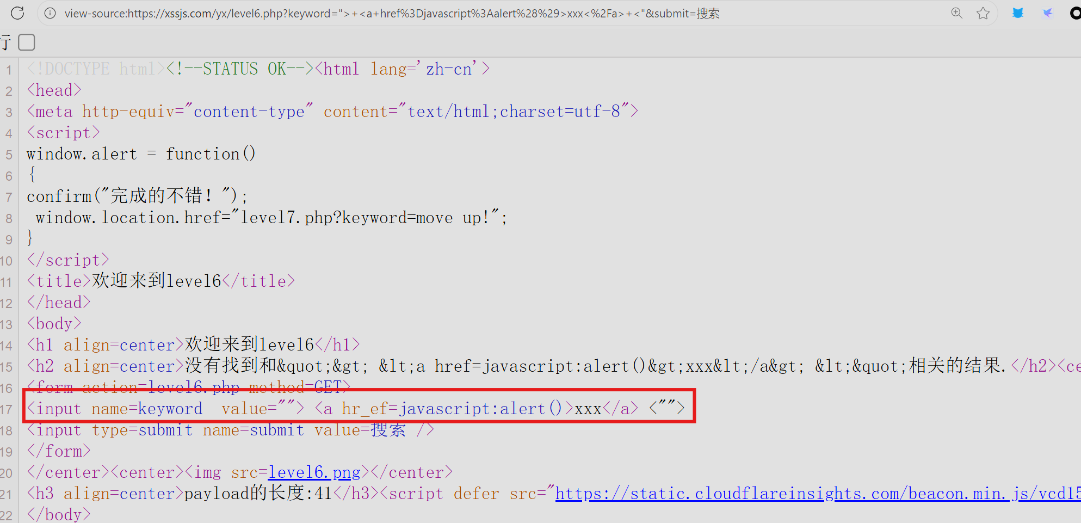Open the zoom magnifier control
The height and width of the screenshot is (523, 1081).
pos(957,13)
